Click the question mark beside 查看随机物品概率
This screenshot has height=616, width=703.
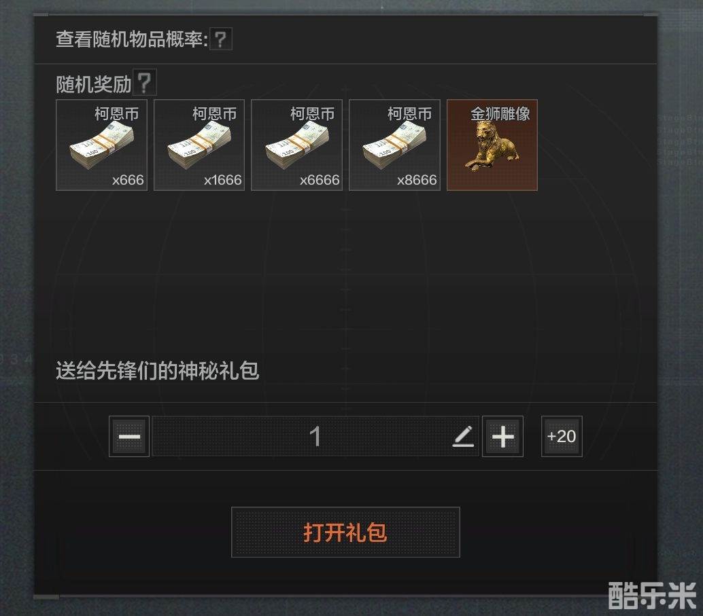pyautogui.click(x=220, y=39)
